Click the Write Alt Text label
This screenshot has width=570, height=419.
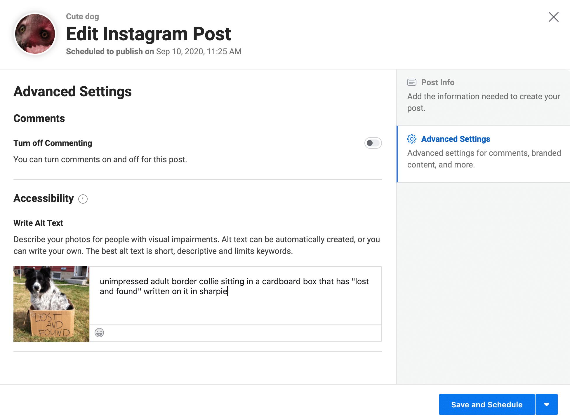[38, 223]
